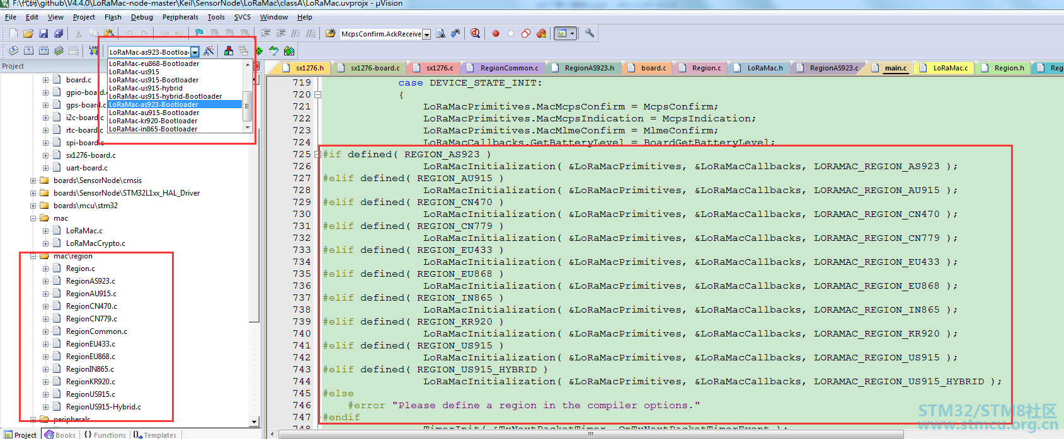The height and width of the screenshot is (439, 1064).
Task: Toggle the window layout button
Action: [561, 33]
